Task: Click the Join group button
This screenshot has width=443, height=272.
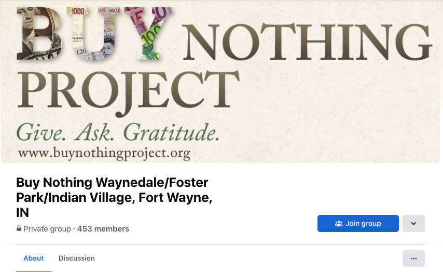Action: (358, 223)
